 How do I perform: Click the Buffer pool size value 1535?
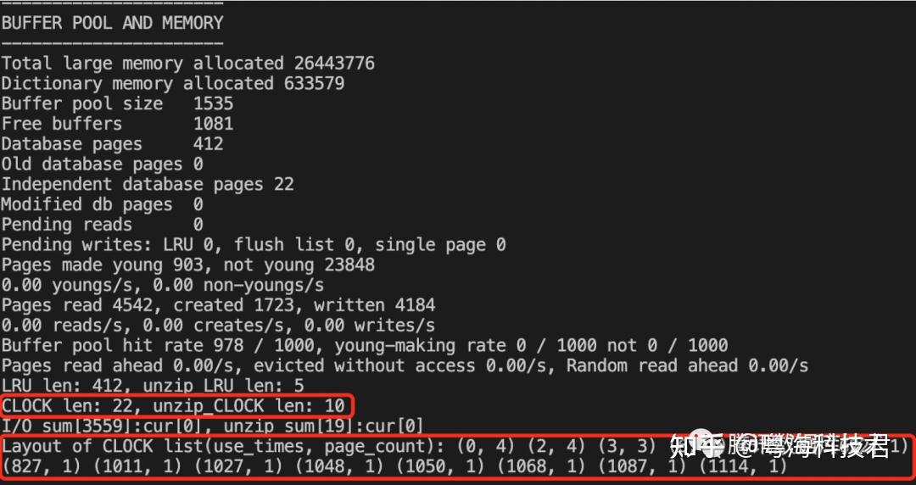pos(213,104)
